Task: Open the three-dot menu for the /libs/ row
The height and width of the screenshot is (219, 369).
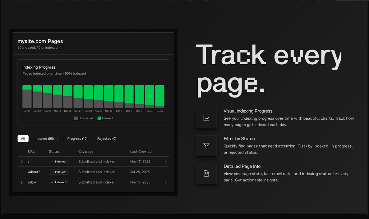Action: 165,182
